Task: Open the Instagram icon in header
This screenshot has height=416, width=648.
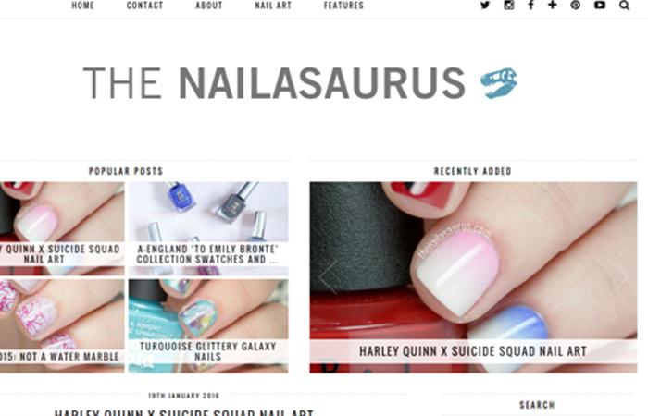Action: click(509, 5)
